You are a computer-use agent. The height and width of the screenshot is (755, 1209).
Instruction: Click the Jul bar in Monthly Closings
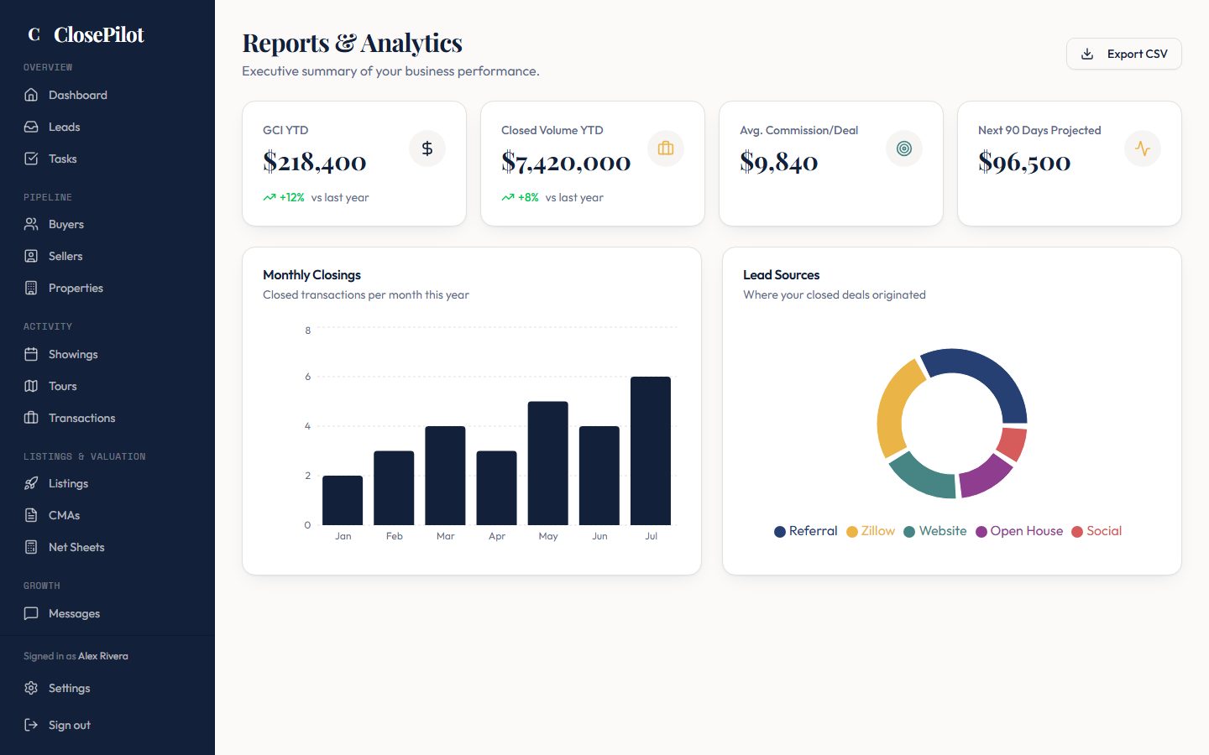(x=651, y=450)
